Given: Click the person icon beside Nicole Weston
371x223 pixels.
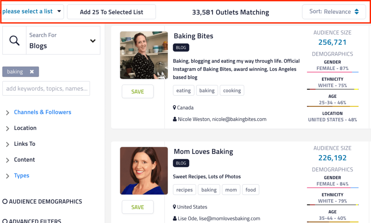Looking at the screenshot, I should pyautogui.click(x=175, y=119).
